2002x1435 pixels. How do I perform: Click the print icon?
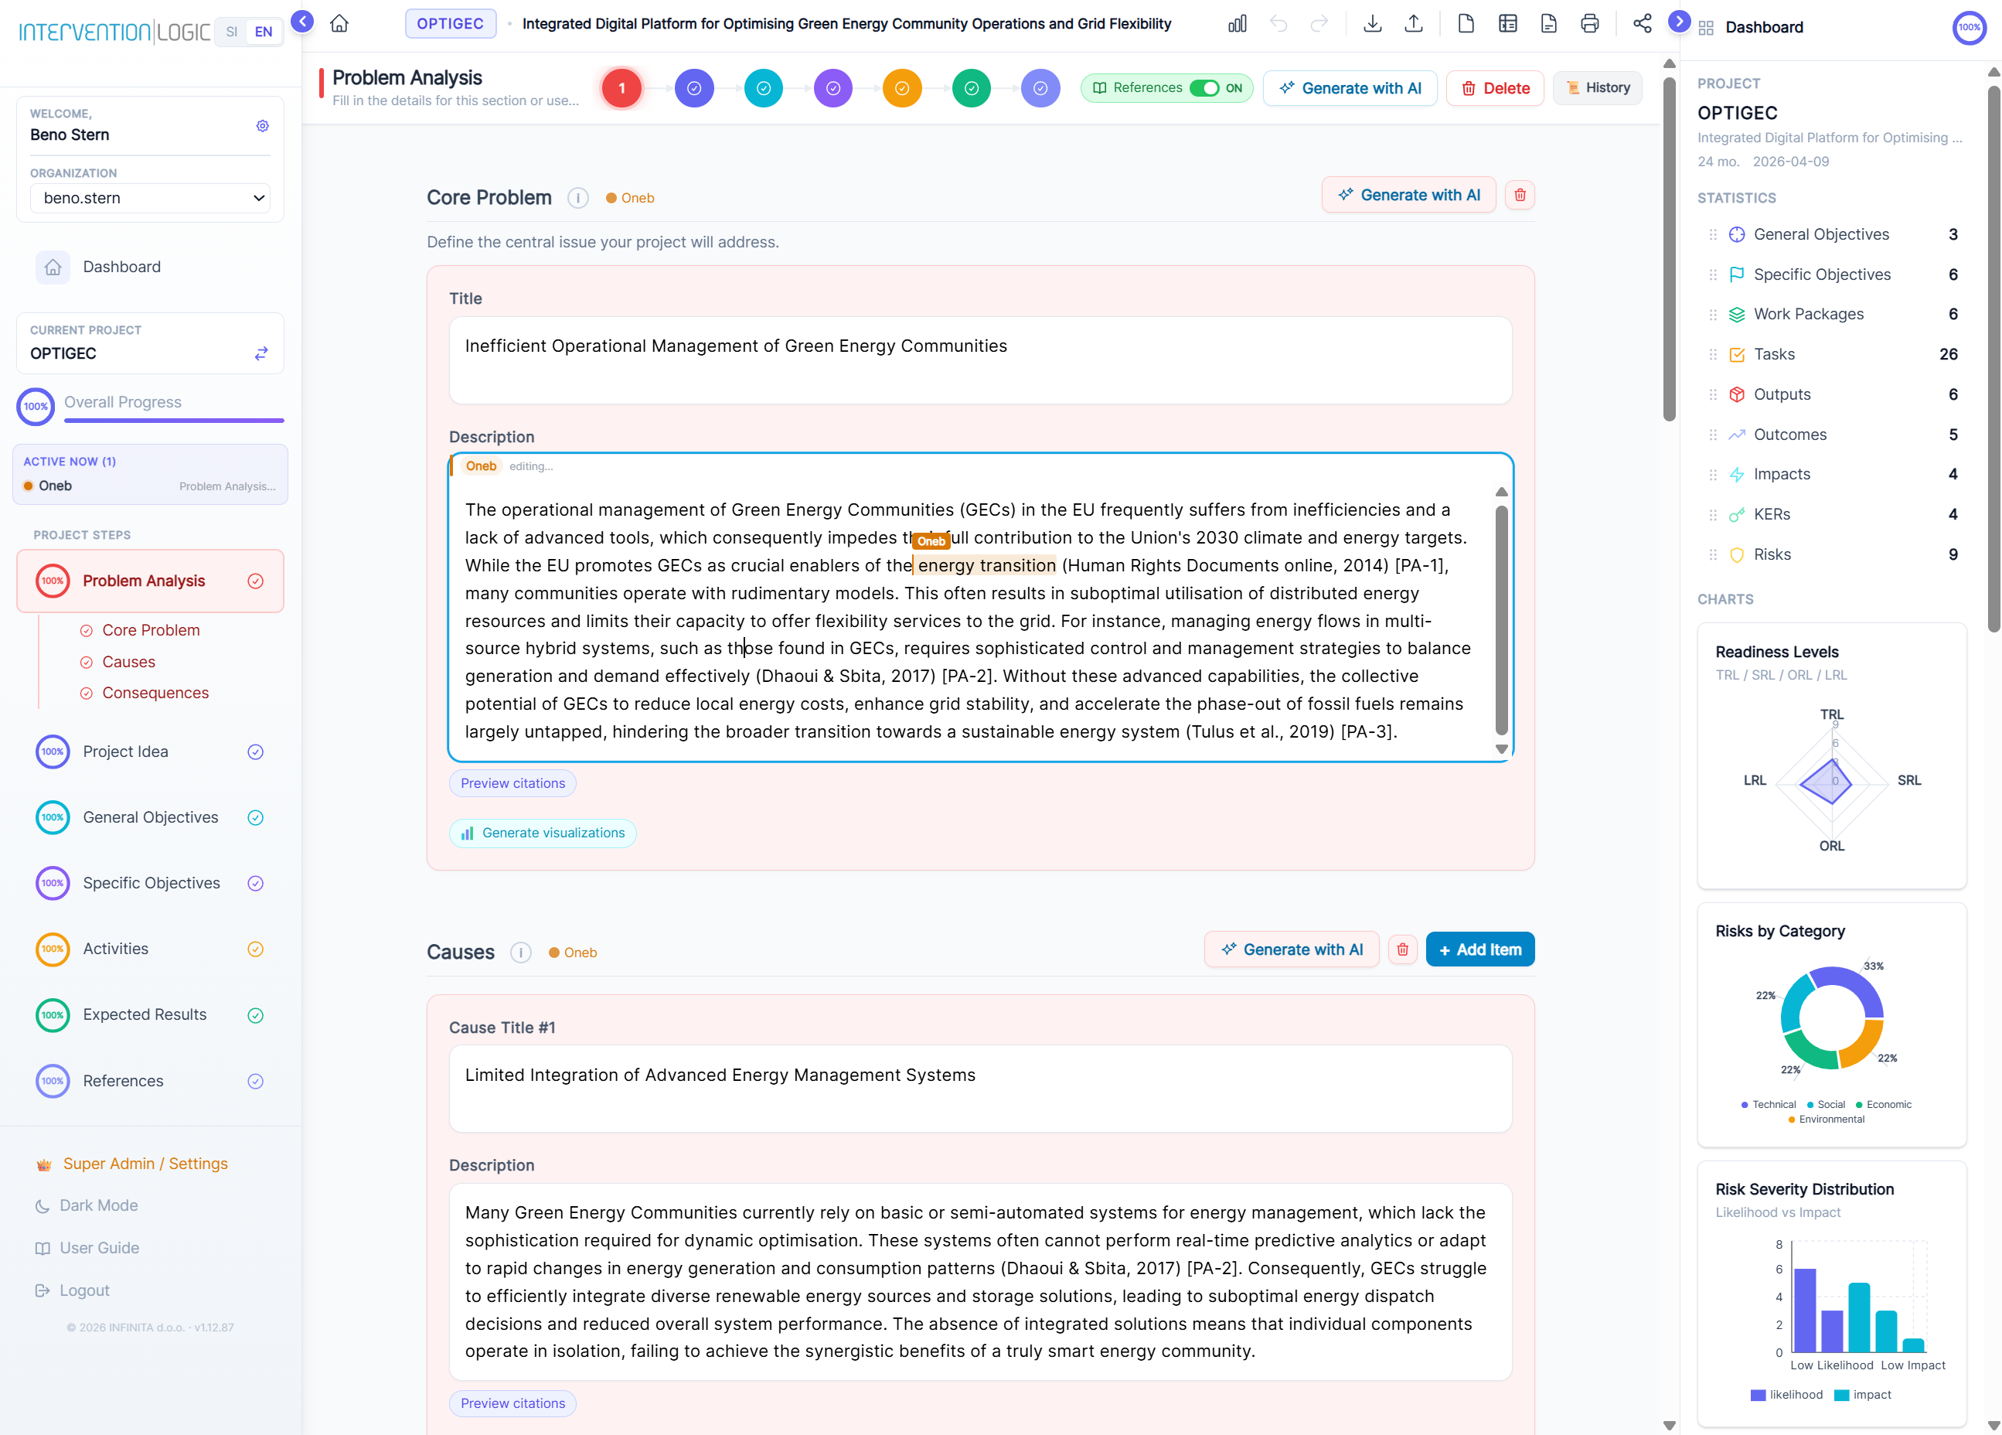click(1590, 24)
